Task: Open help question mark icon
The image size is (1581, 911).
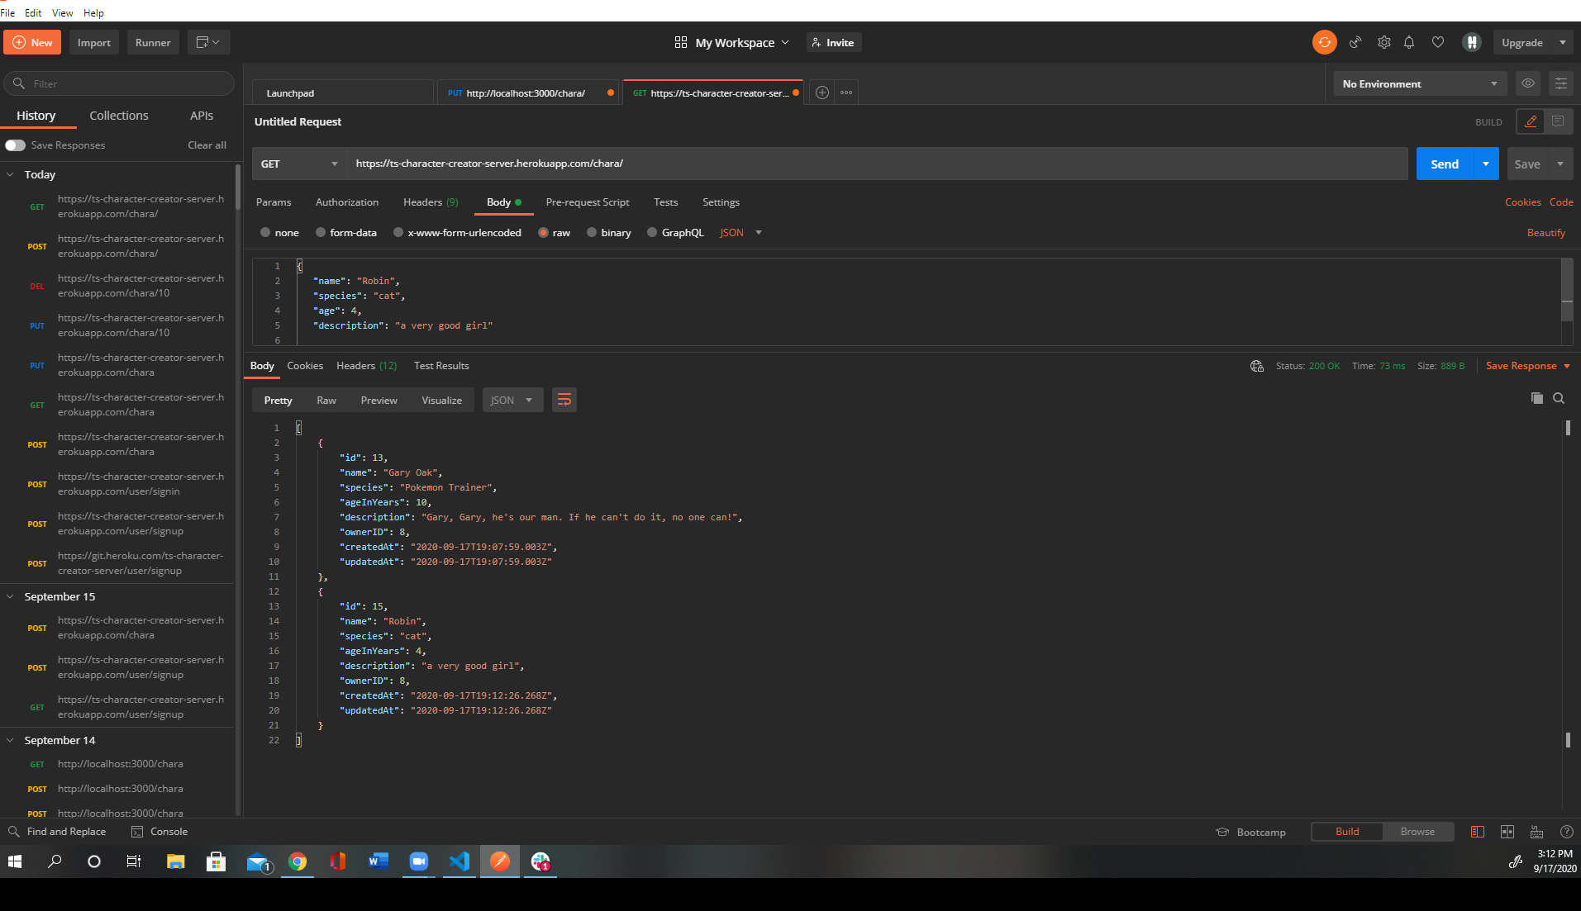Action: coord(1566,832)
